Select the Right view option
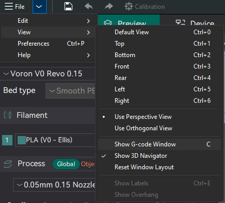The height and width of the screenshot is (203, 225). point(159,101)
